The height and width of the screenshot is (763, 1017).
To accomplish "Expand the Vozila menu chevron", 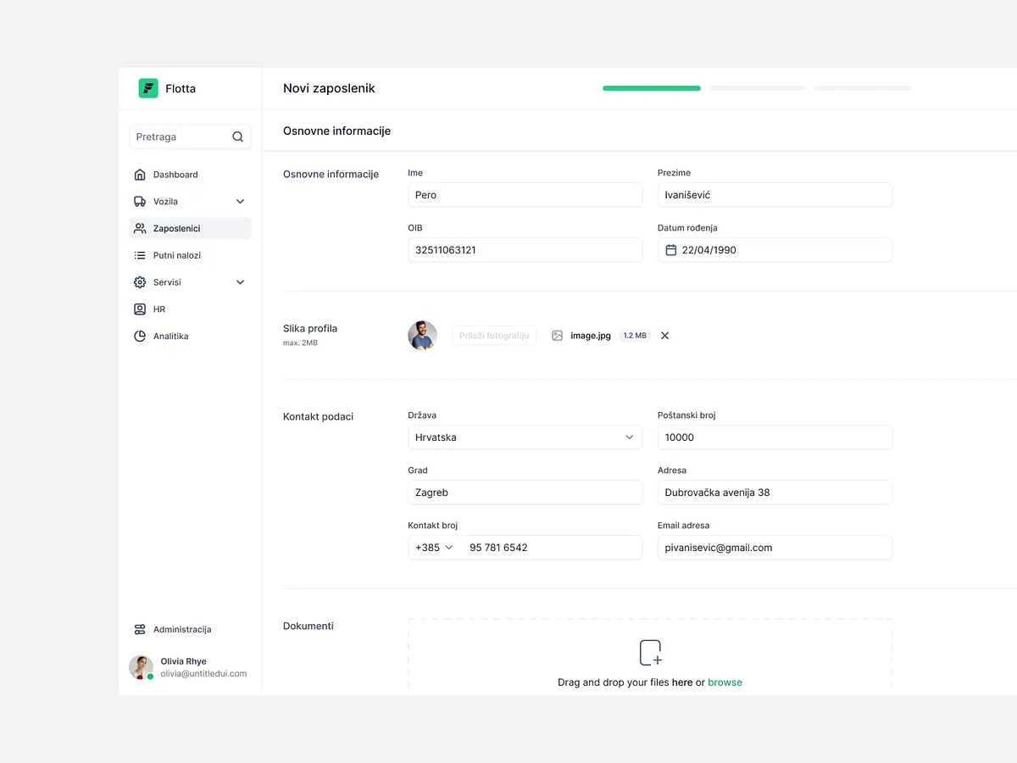I will tap(240, 201).
